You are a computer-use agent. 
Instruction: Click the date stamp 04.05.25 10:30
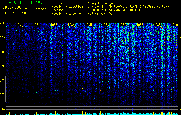(x=15, y=13)
